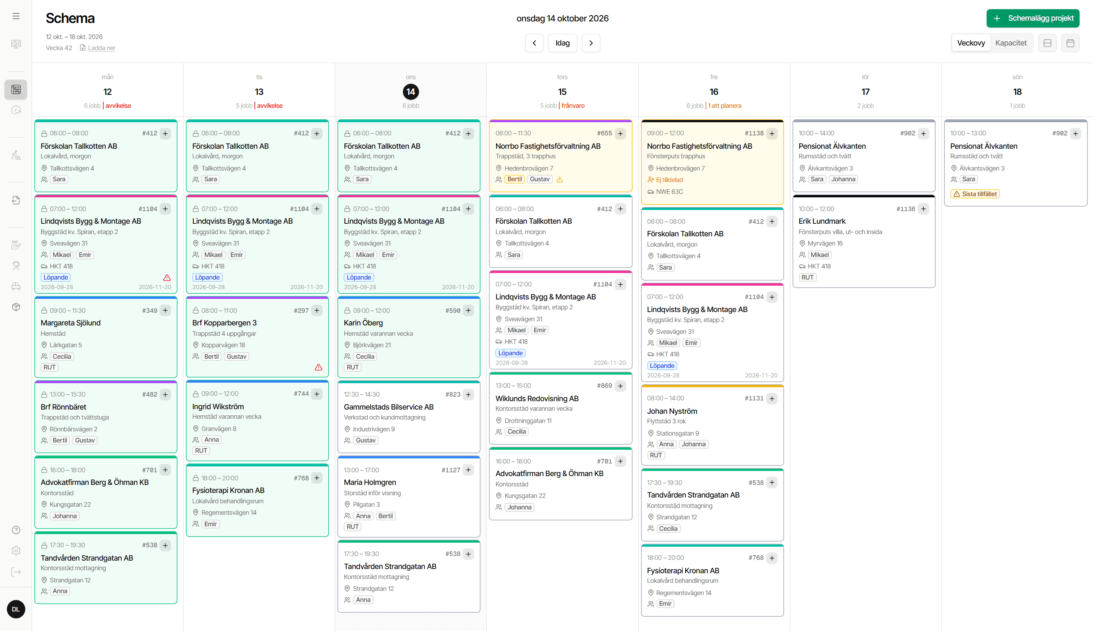Select the schedule grid icon in sidebar
The width and height of the screenshot is (1102, 631).
click(16, 90)
